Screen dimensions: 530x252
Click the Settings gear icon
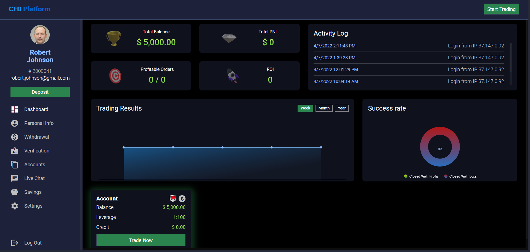click(x=15, y=206)
